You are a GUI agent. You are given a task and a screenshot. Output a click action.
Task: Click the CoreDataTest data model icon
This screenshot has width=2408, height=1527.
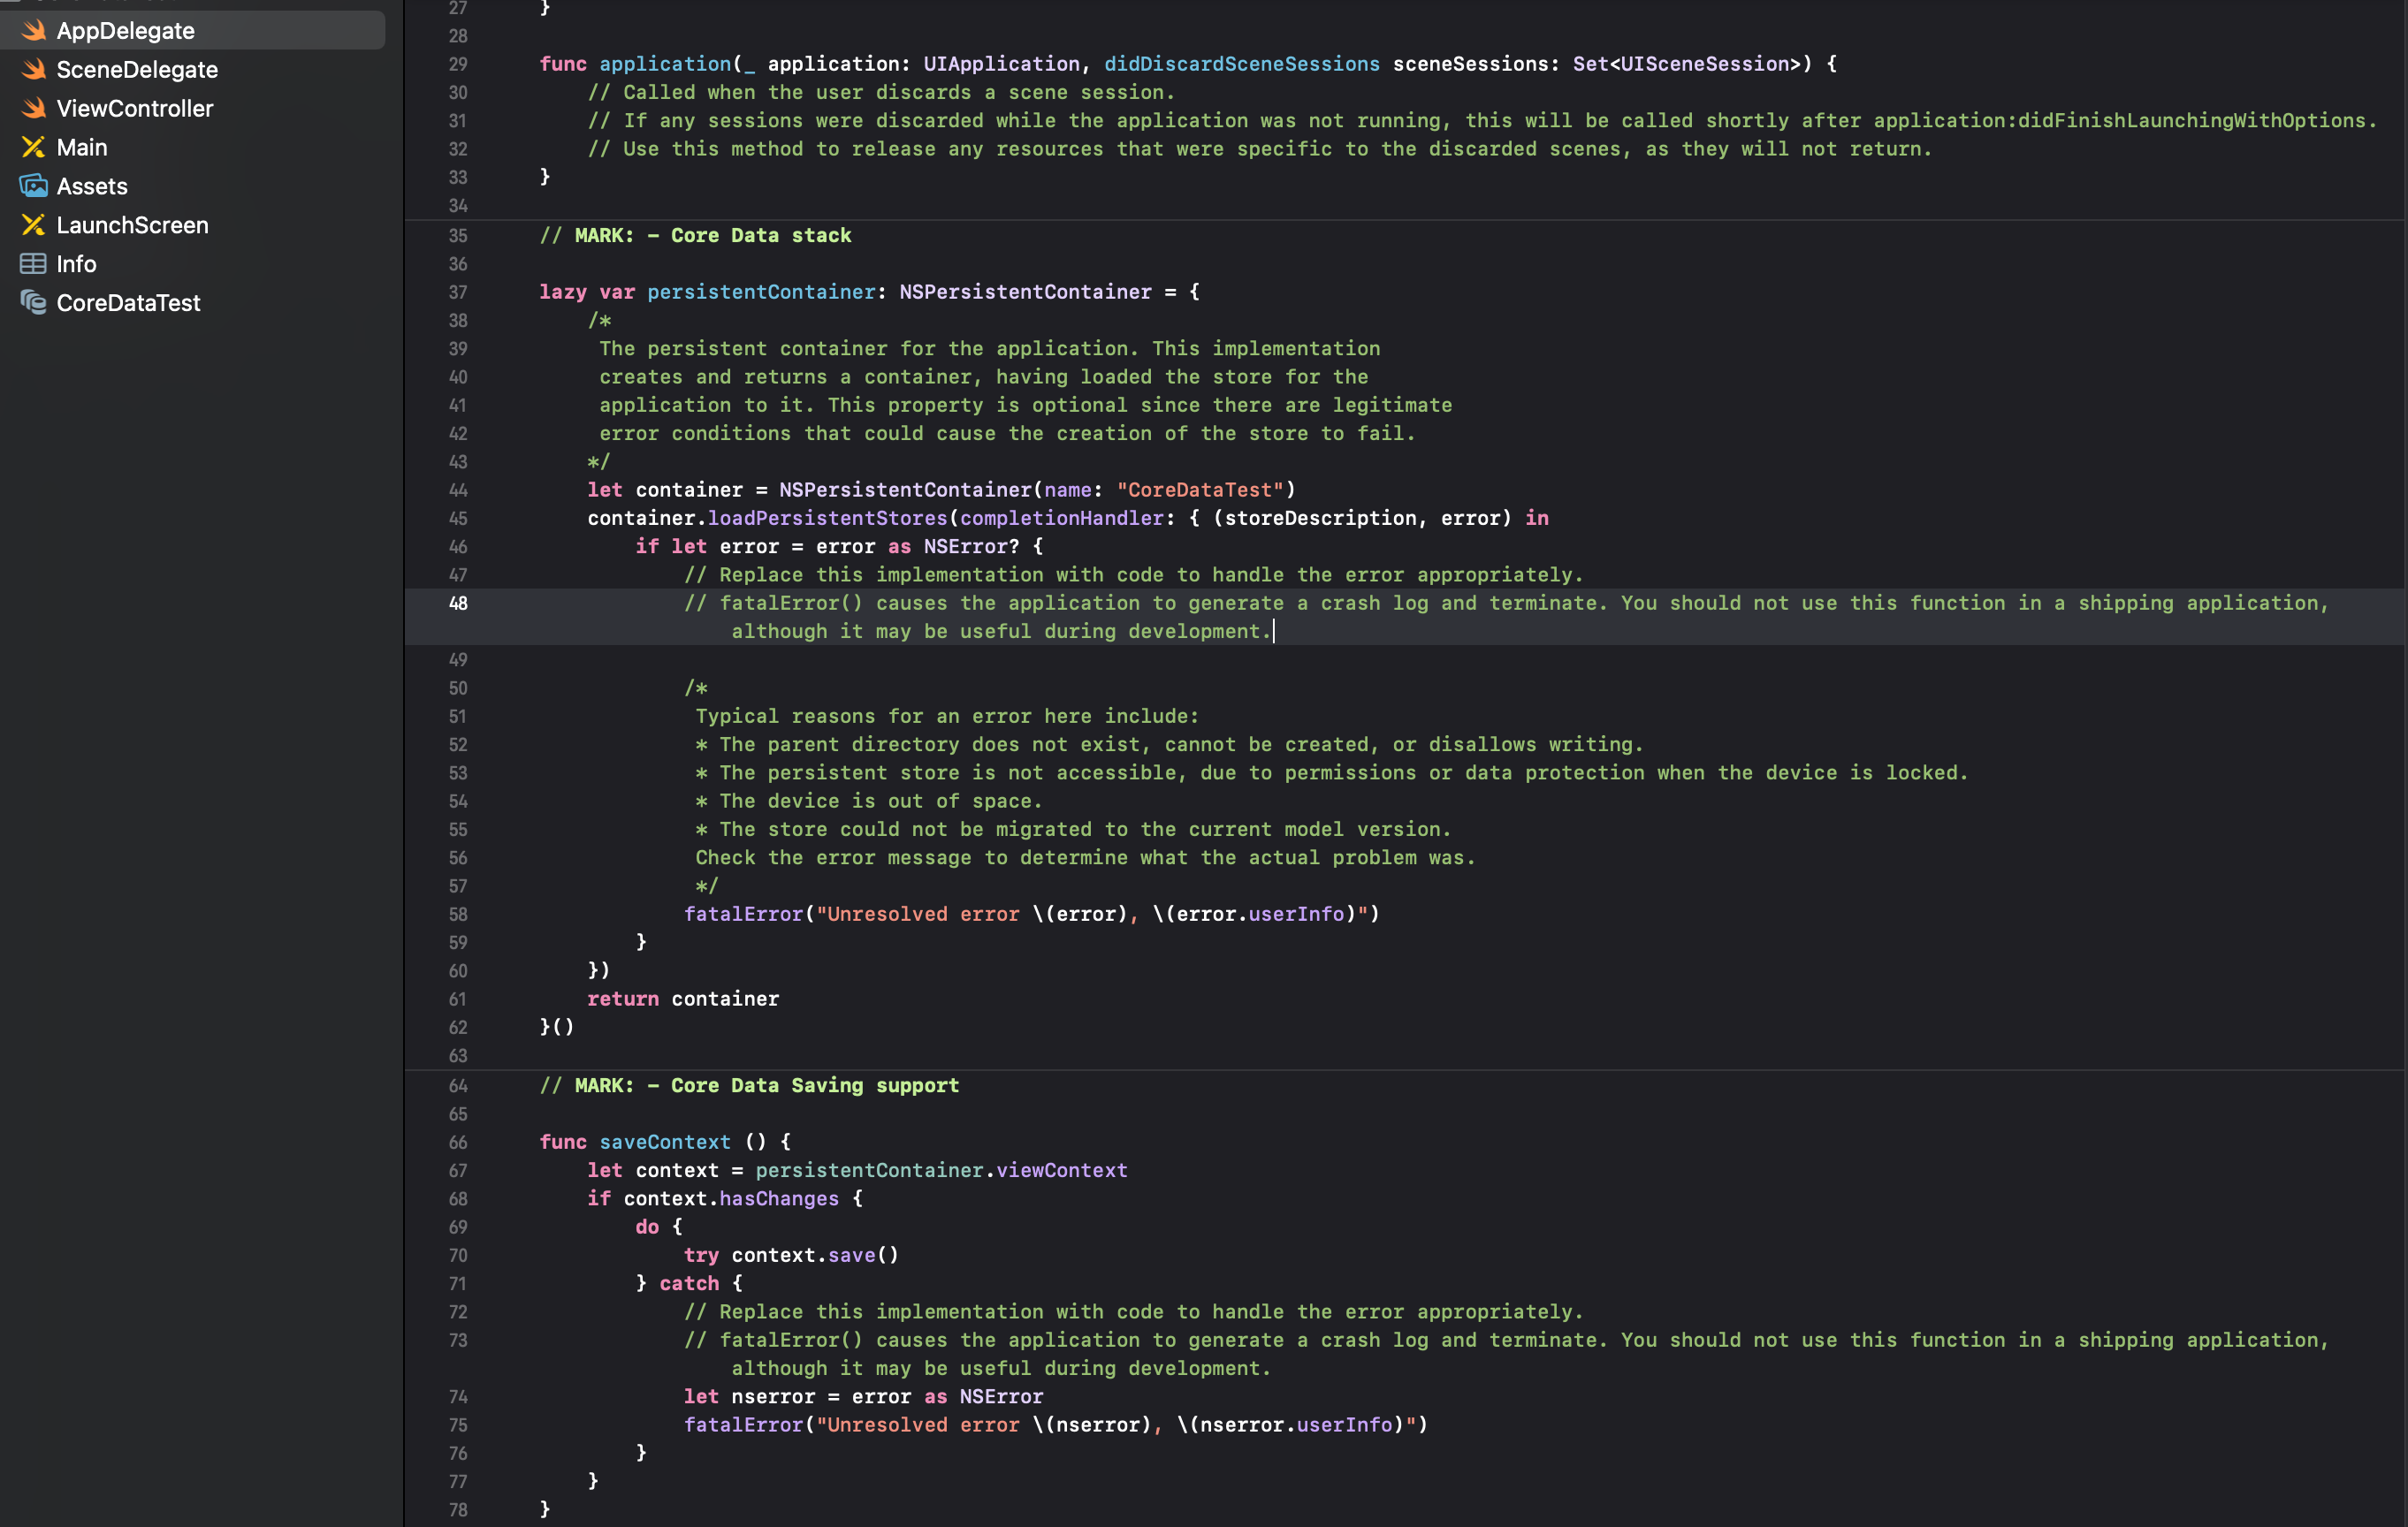click(x=34, y=303)
